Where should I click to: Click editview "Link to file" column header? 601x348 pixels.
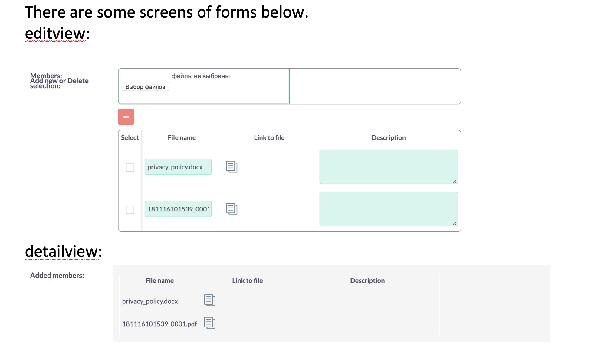[x=269, y=138]
